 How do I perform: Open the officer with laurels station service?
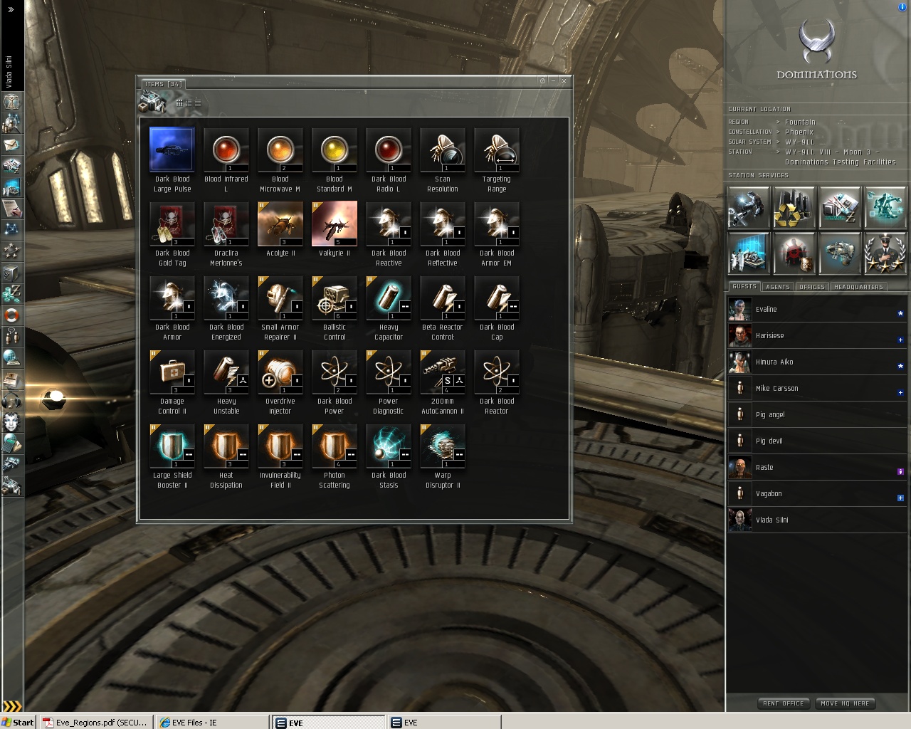pos(885,253)
